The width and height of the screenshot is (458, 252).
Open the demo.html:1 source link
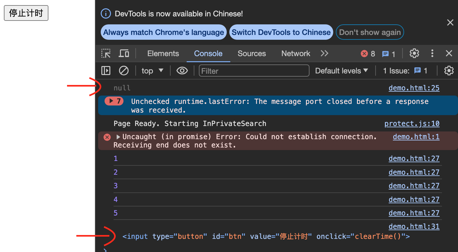tap(416, 137)
